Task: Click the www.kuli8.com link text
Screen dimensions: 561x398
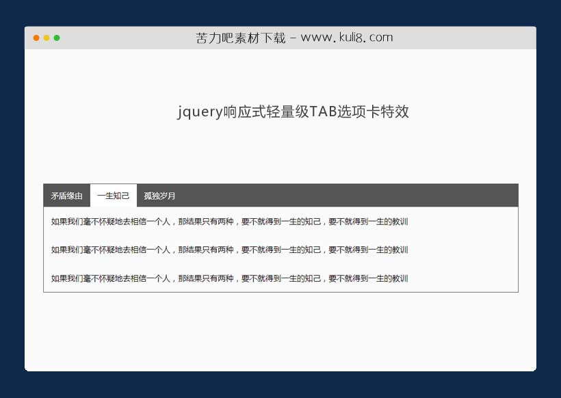Action: 348,38
